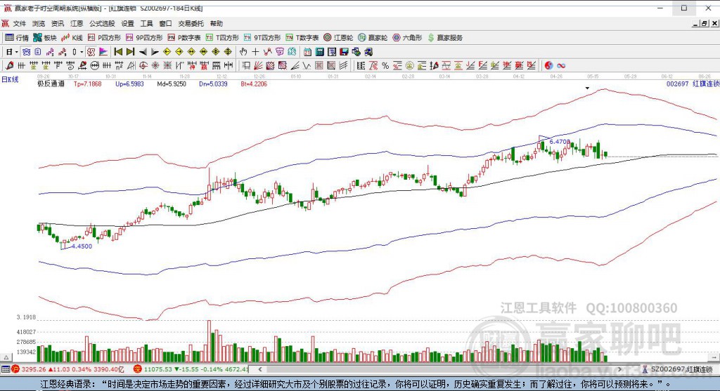Viewport: 720px width, 391px height.
Task: Open the T四方形 tool
Action: [222, 38]
